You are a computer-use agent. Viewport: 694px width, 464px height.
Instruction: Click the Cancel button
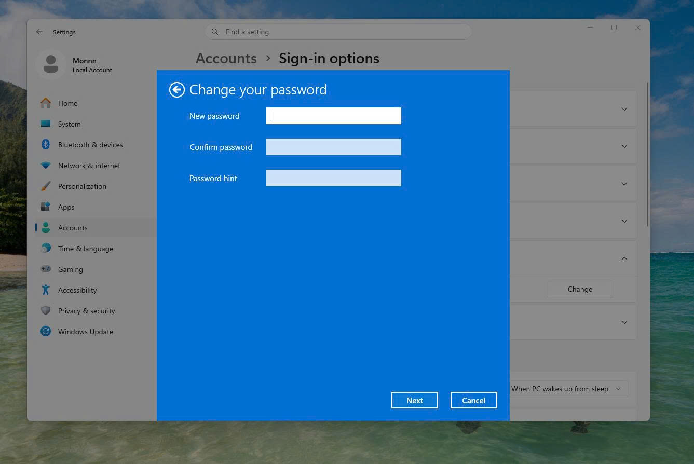(473, 400)
